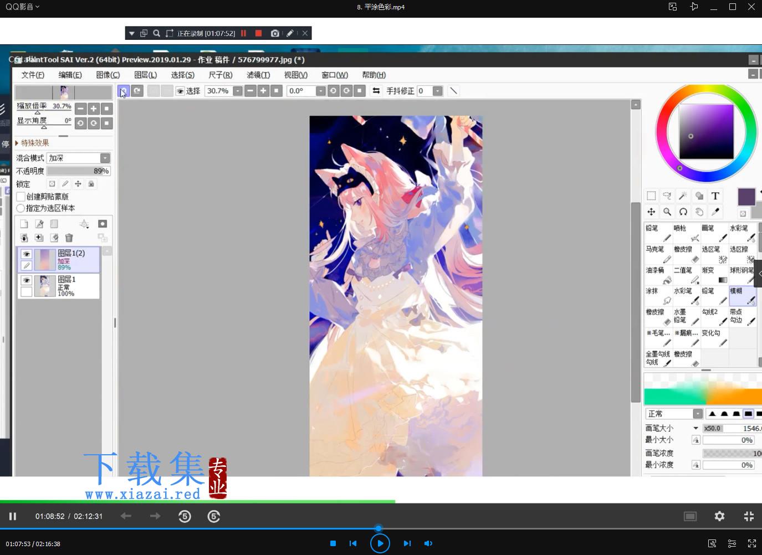Toggle lock movement icon
Viewport: 762px width, 555px height.
pos(78,183)
